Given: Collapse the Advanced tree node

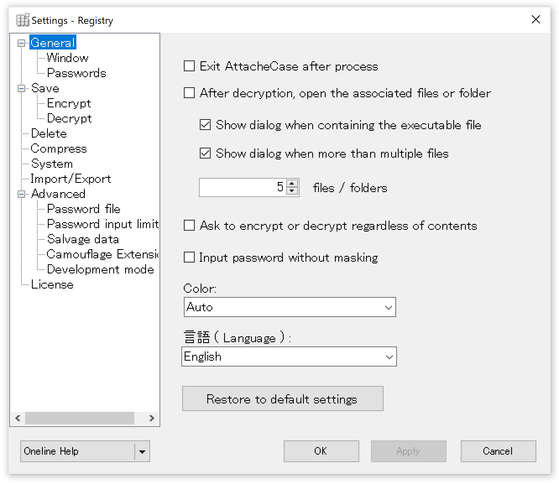Looking at the screenshot, I should 21,194.
